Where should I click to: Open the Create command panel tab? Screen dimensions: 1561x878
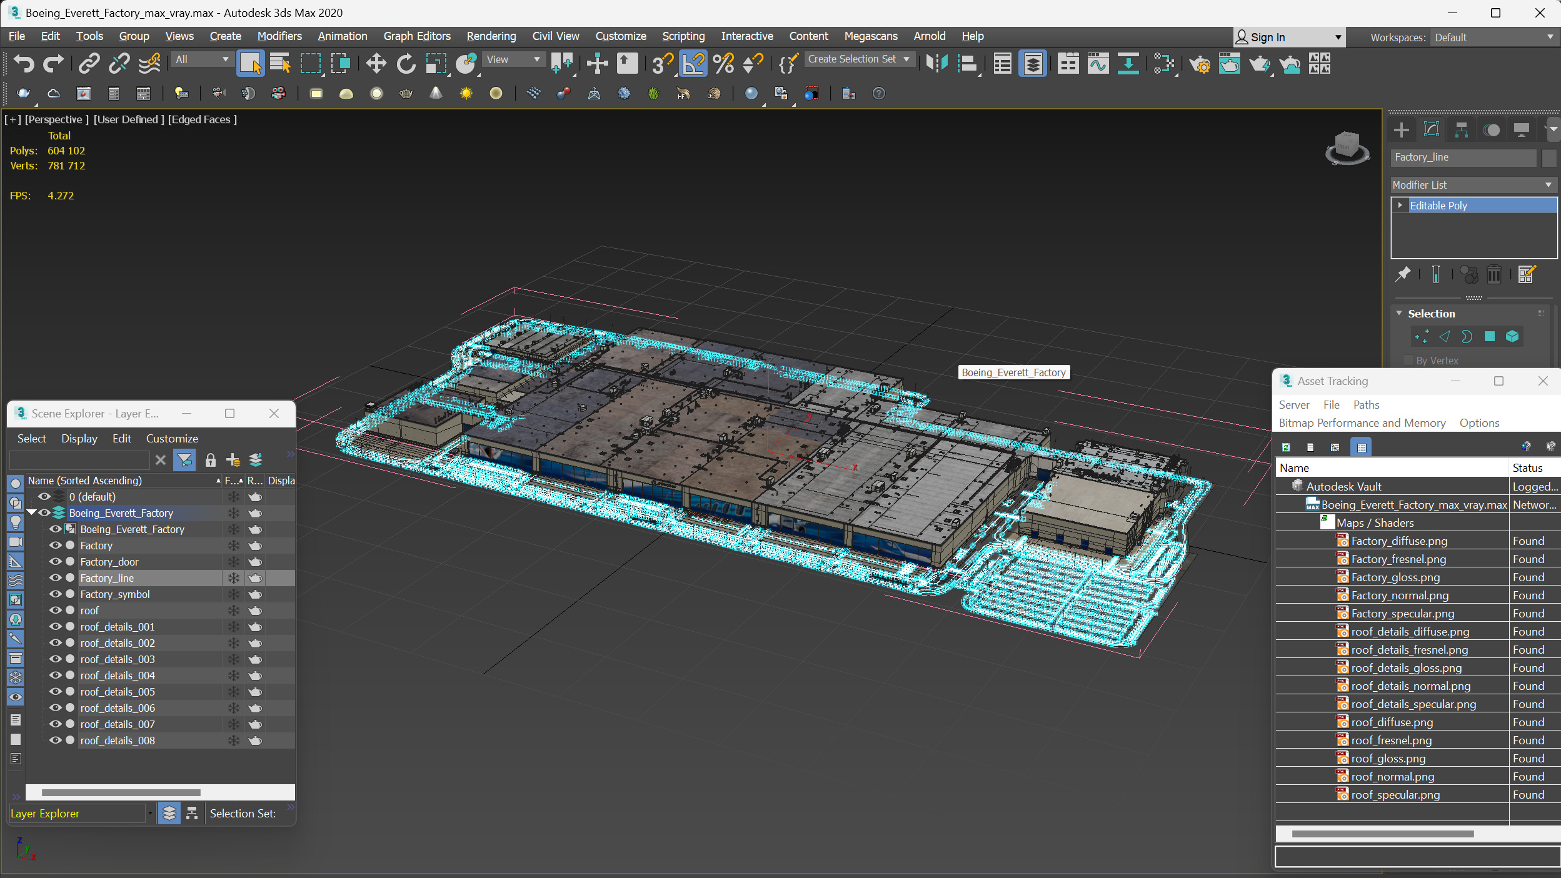point(1402,130)
